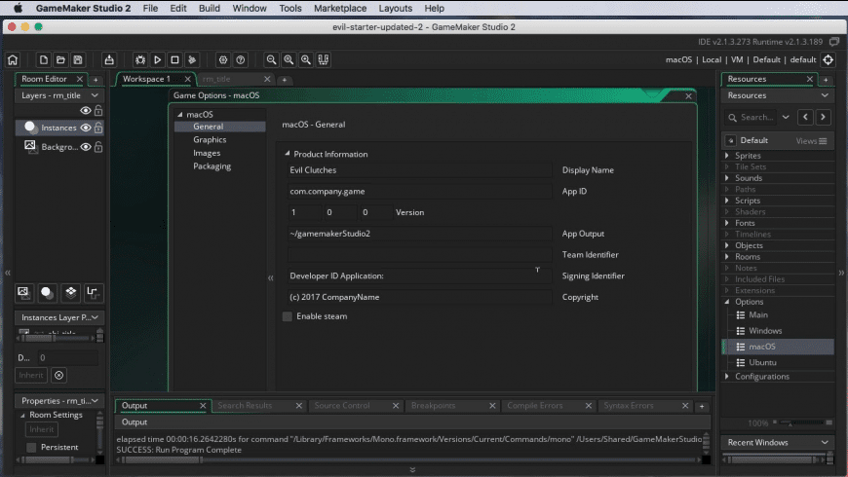Click the Display Name field Evil Clutches

pyautogui.click(x=419, y=170)
